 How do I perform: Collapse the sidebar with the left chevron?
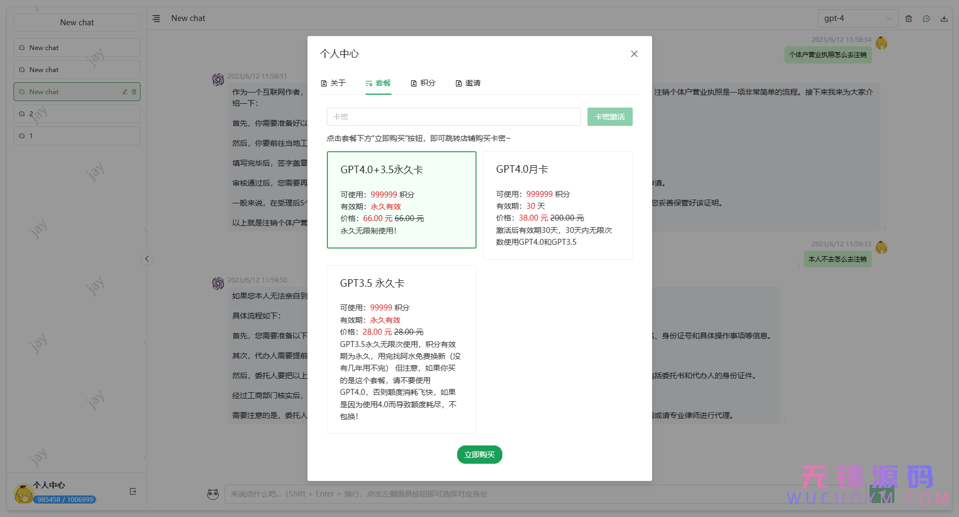147,259
